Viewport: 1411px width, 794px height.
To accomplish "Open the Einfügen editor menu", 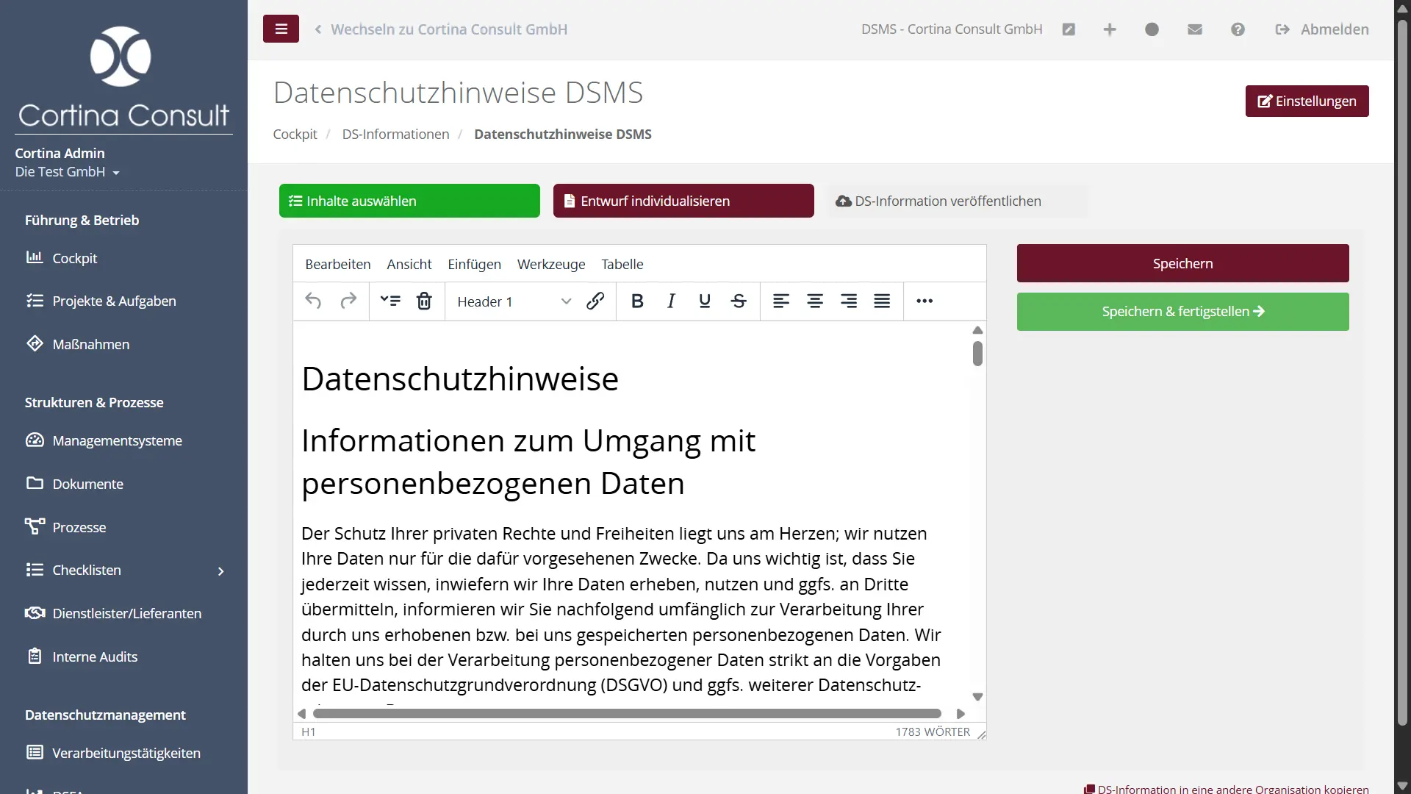I will coord(474,264).
